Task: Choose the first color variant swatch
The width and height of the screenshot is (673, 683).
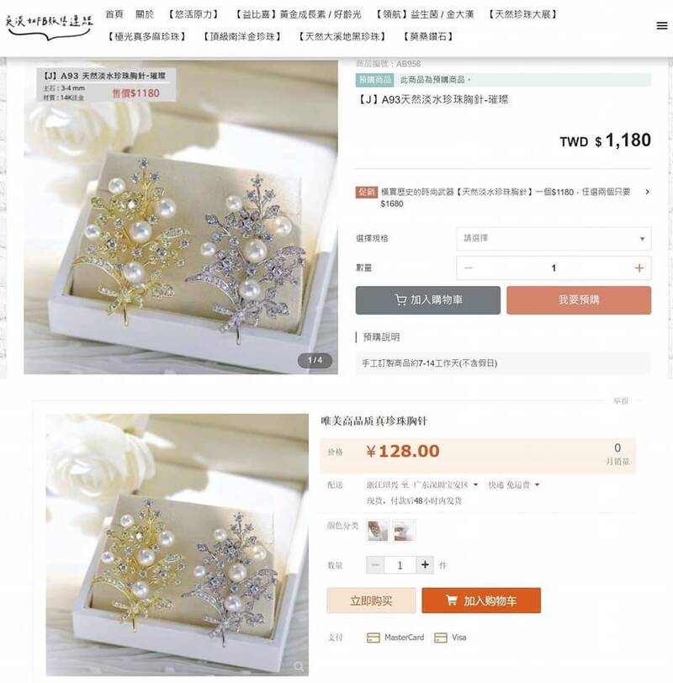Action: [377, 531]
